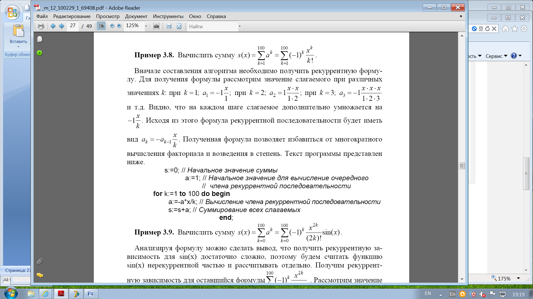Screen dimensions: 533x299
Task: Click the browser home icon
Action: click(x=506, y=29)
